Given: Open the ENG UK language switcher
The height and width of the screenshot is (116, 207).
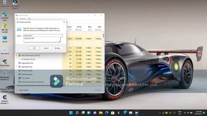Looking at the screenshot, I should [180, 113].
